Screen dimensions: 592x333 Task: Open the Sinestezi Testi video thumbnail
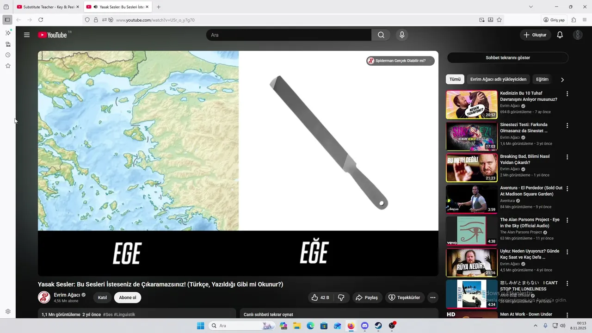pos(472,136)
